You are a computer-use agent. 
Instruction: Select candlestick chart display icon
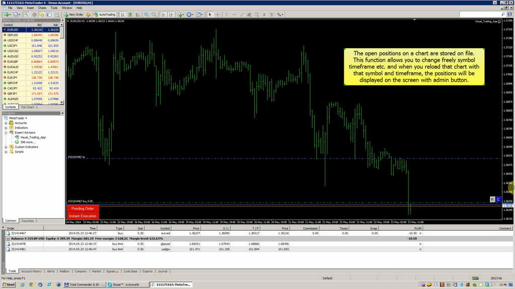click(x=130, y=15)
